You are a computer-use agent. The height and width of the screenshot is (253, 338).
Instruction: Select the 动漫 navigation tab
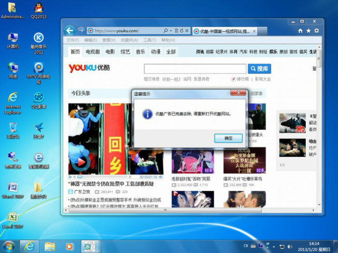156,52
